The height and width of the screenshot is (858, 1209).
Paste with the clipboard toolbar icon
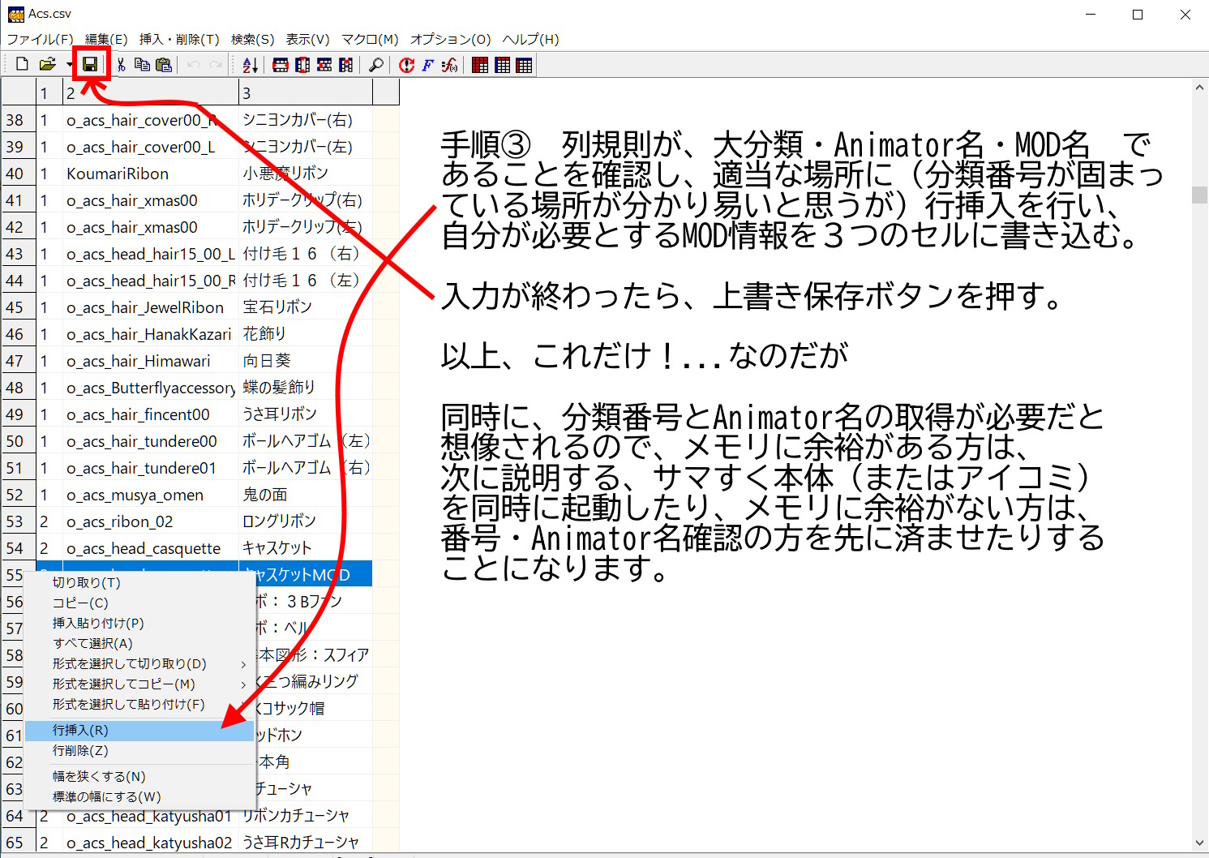click(x=164, y=65)
